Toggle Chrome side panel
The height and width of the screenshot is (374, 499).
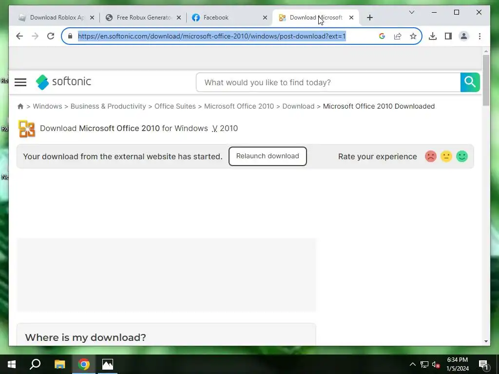pyautogui.click(x=448, y=36)
